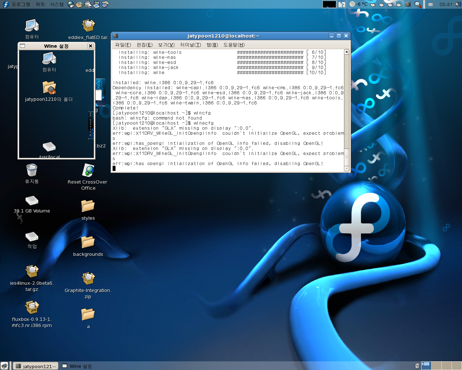
Task: Open 프로그램 panel menu
Action: click(x=21, y=4)
